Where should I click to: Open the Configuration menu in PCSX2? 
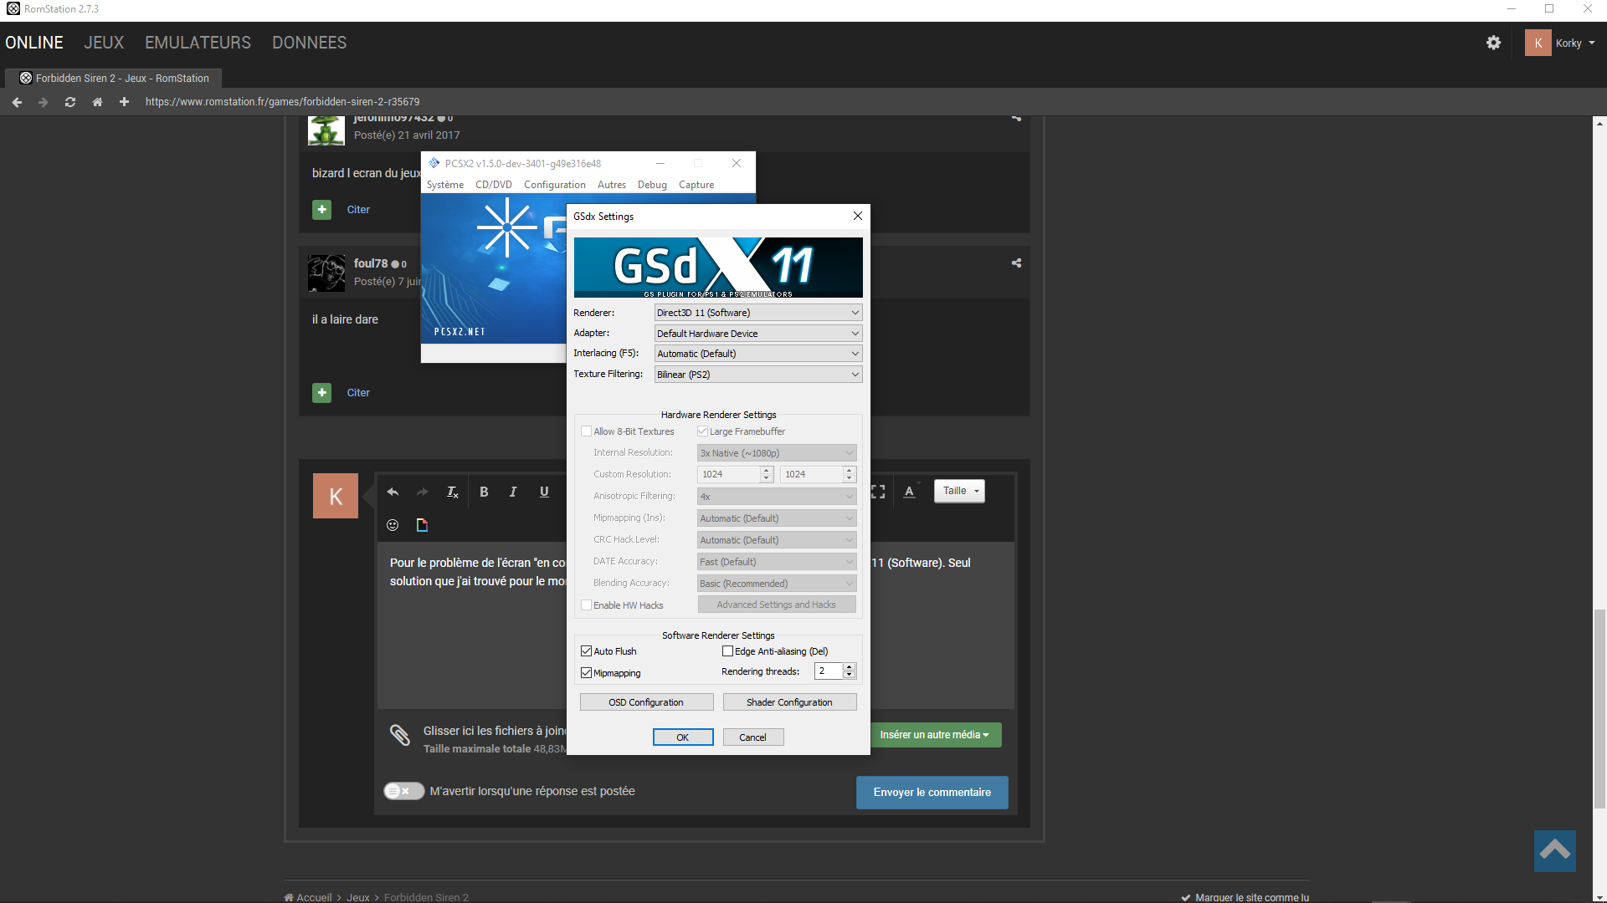pos(554,185)
